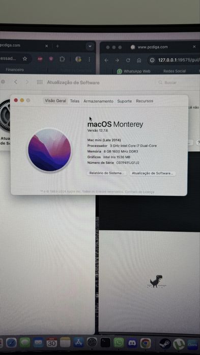The width and height of the screenshot is (200, 355).
Task: Open uTorrent in the Dock
Action: click(x=179, y=344)
